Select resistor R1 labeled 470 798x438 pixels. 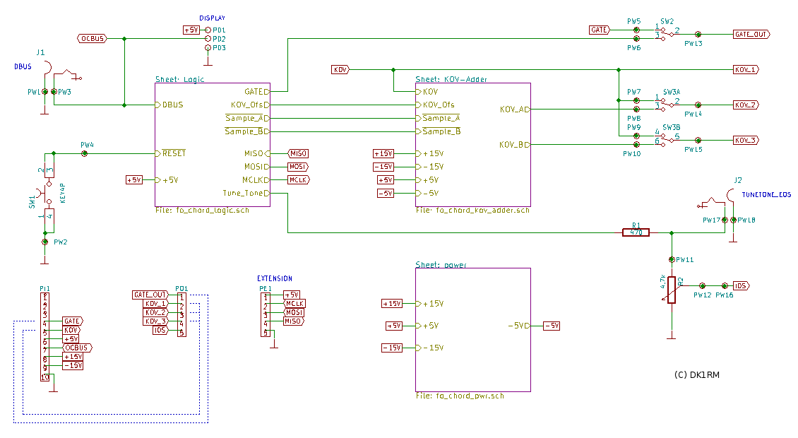point(636,232)
